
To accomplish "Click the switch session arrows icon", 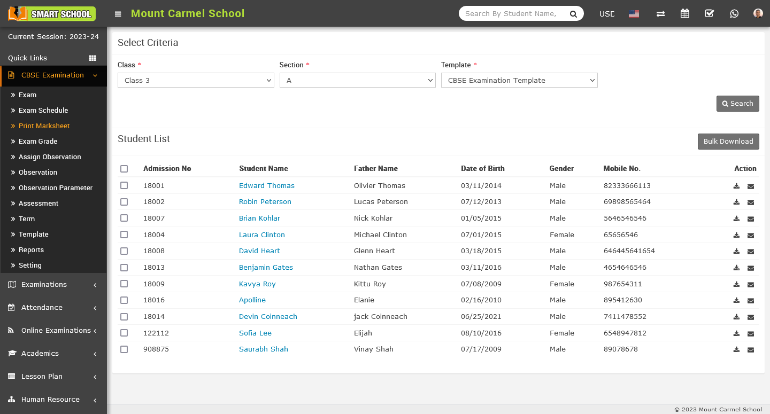I will (660, 14).
